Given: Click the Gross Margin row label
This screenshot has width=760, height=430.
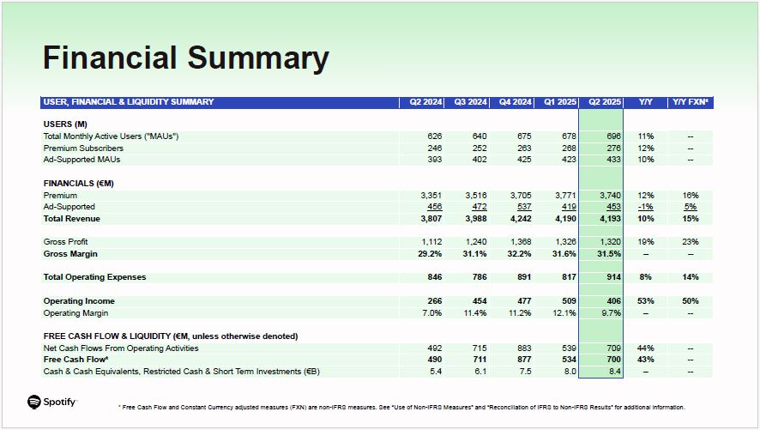Looking at the screenshot, I should tap(70, 254).
